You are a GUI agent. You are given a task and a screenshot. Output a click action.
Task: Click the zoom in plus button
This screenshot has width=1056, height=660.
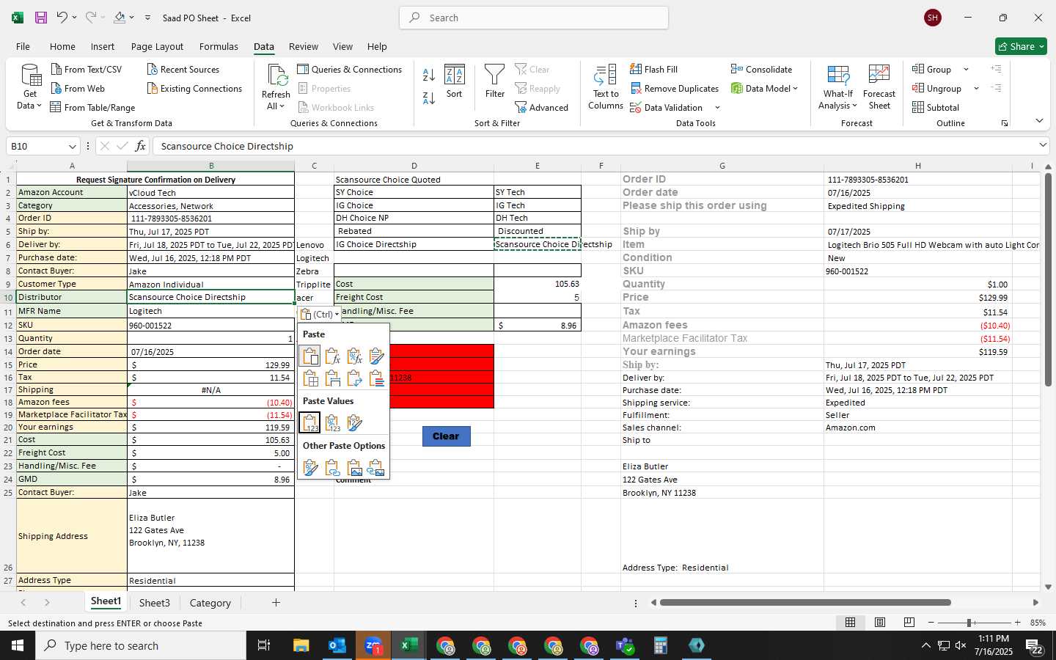coord(1017,623)
